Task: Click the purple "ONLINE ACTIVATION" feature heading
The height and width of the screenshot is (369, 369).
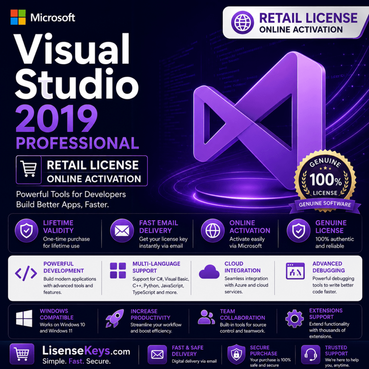Action: coord(250,227)
